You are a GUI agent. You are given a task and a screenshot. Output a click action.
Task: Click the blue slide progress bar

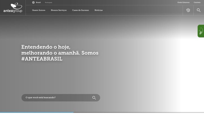[x=37, y=112]
